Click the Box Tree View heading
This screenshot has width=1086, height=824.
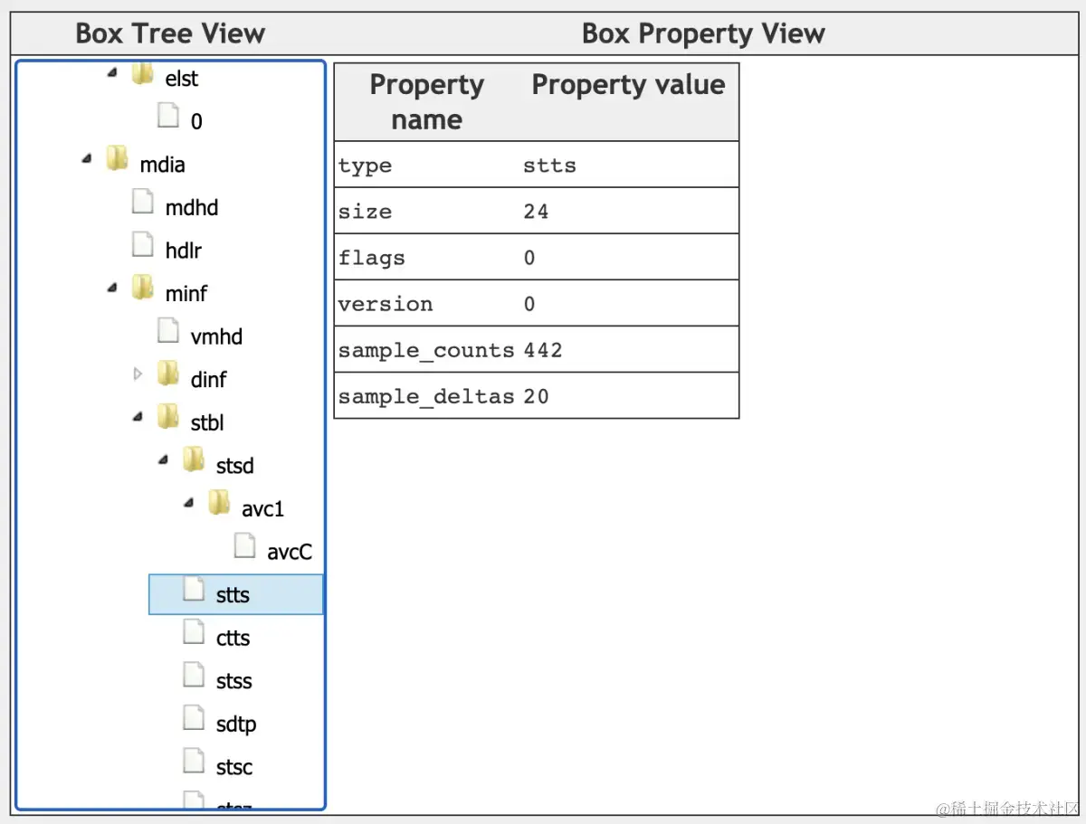pos(170,34)
